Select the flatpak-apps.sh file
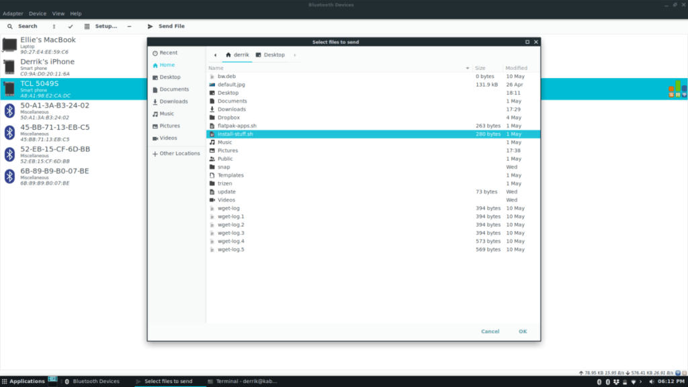Image resolution: width=688 pixels, height=387 pixels. pos(237,126)
